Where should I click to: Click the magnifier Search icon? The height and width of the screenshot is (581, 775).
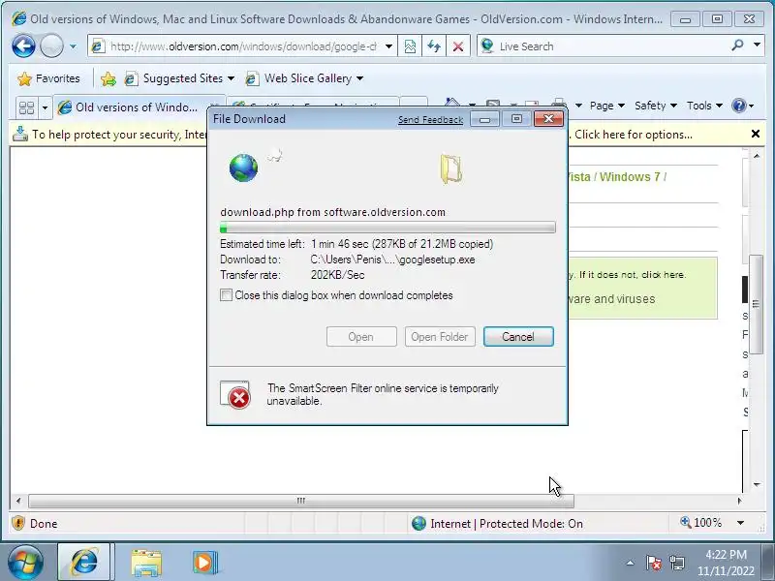738,46
